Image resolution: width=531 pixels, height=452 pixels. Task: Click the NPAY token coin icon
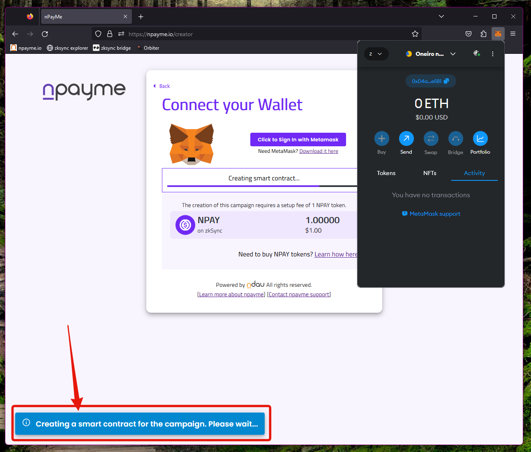pyautogui.click(x=185, y=225)
